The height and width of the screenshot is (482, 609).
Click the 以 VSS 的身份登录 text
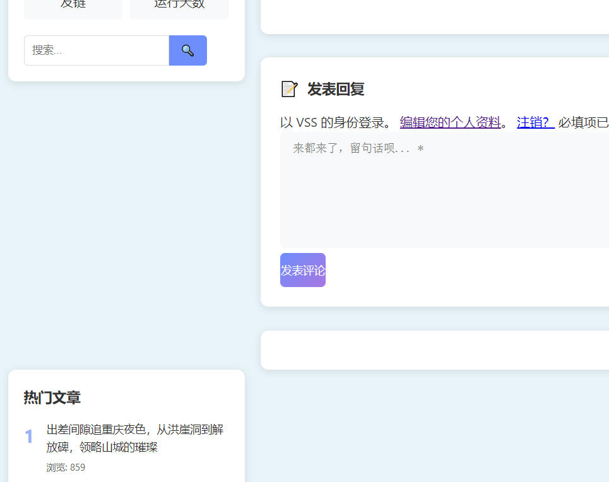[335, 122]
